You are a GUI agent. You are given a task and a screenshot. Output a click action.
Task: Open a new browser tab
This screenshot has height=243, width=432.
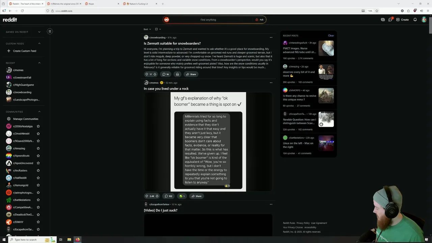click(163, 4)
